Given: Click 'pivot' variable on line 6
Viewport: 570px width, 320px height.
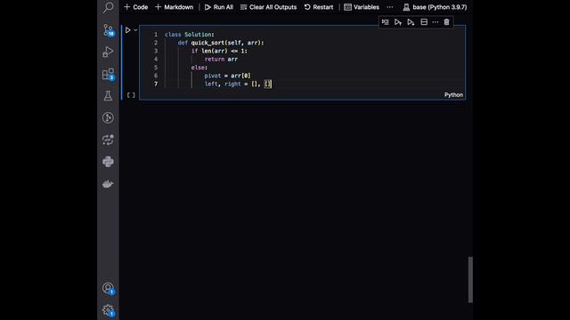Looking at the screenshot, I should click(213, 76).
